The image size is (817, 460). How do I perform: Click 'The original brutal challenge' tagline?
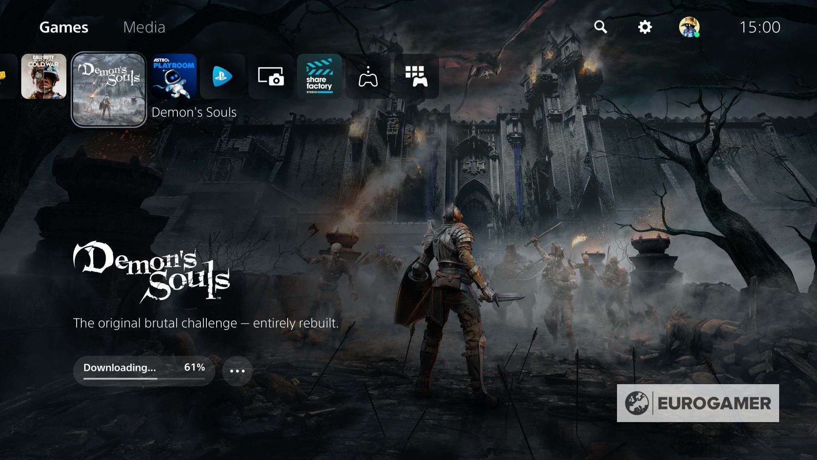tap(206, 323)
